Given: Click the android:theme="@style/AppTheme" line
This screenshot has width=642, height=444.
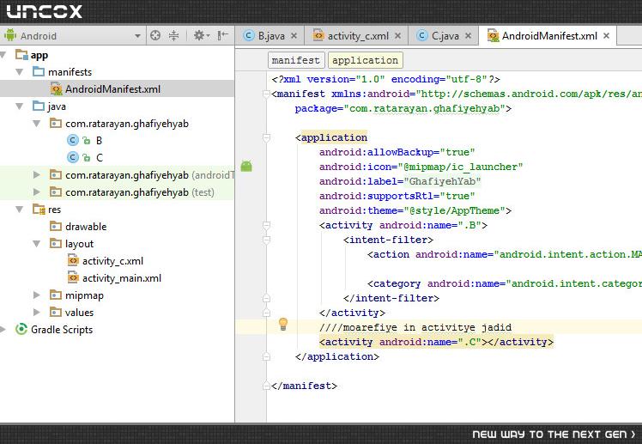Looking at the screenshot, I should pos(415,211).
